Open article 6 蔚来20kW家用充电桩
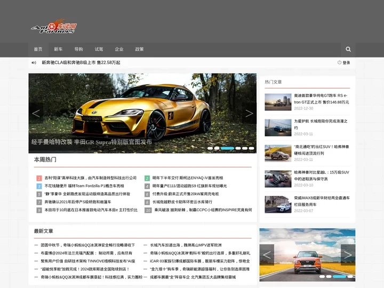The width and height of the screenshot is (384, 288). (x=186, y=194)
